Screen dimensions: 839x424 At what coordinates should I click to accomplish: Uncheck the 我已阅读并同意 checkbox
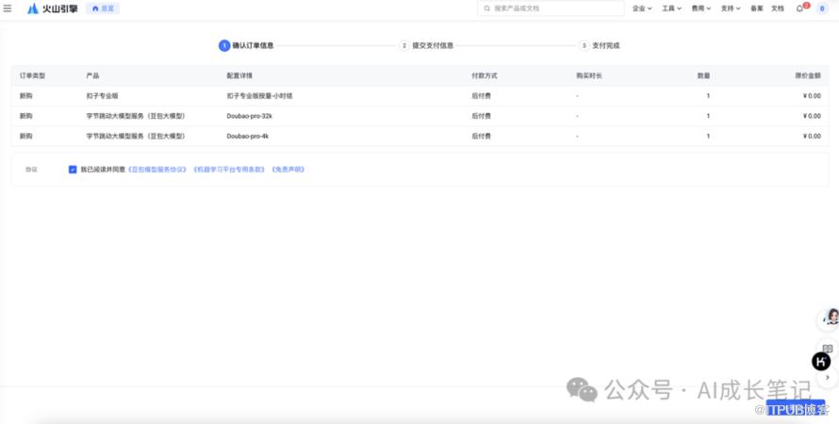(73, 170)
